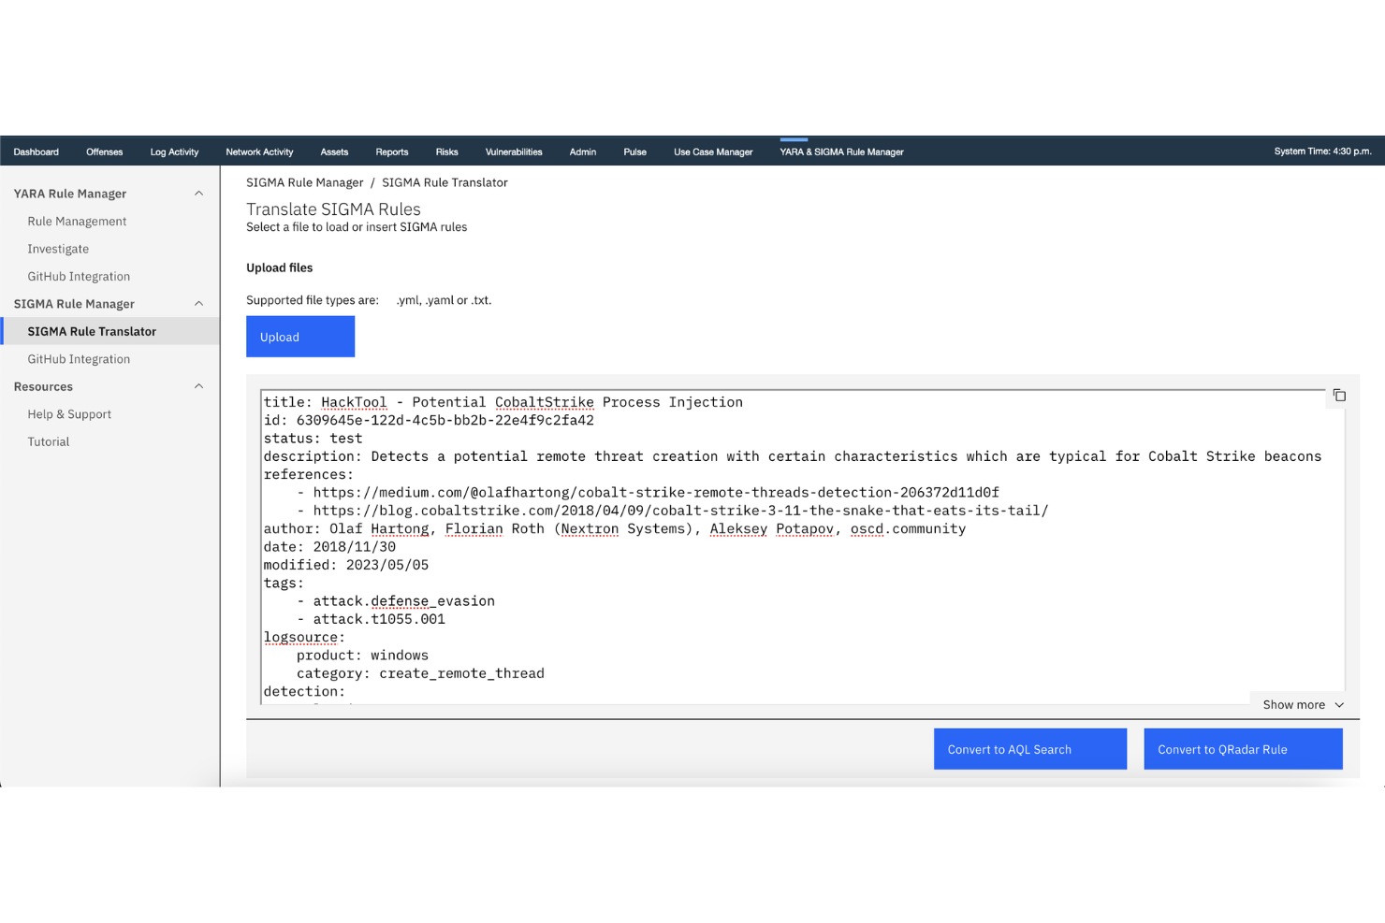
Task: Open the Tutorial page
Action: point(48,440)
